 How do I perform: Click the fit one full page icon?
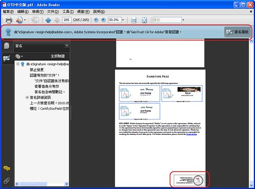click(x=144, y=20)
